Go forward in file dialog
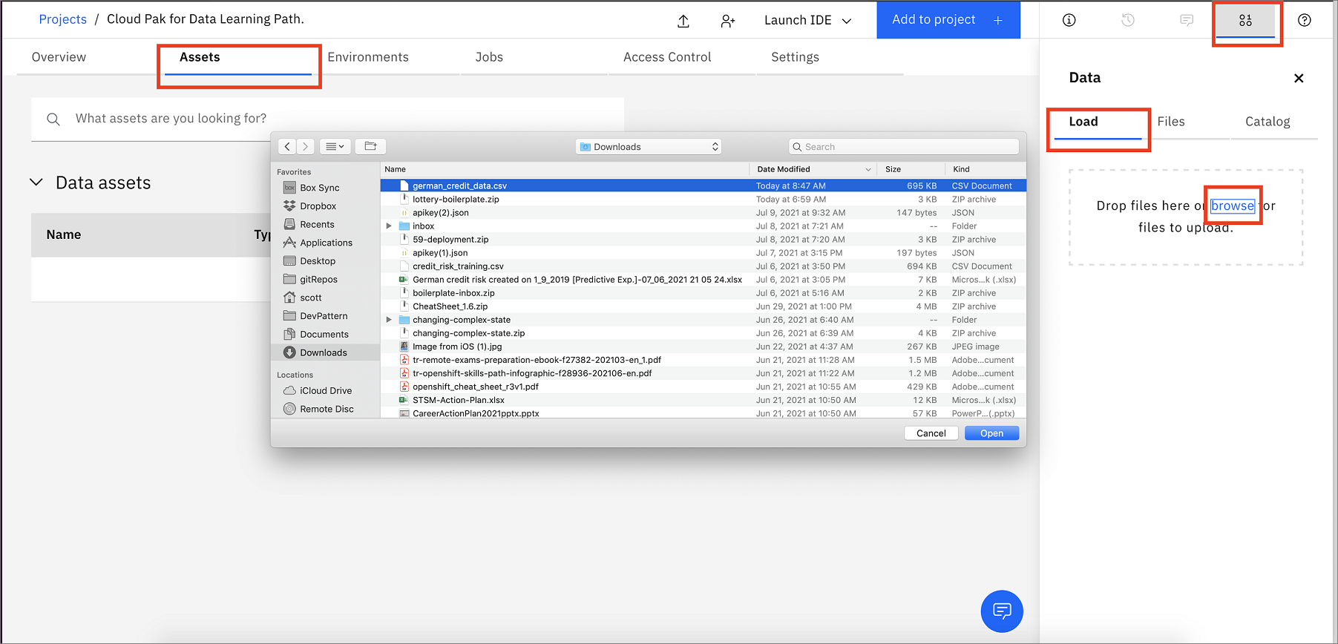This screenshot has width=1338, height=644. pos(305,146)
